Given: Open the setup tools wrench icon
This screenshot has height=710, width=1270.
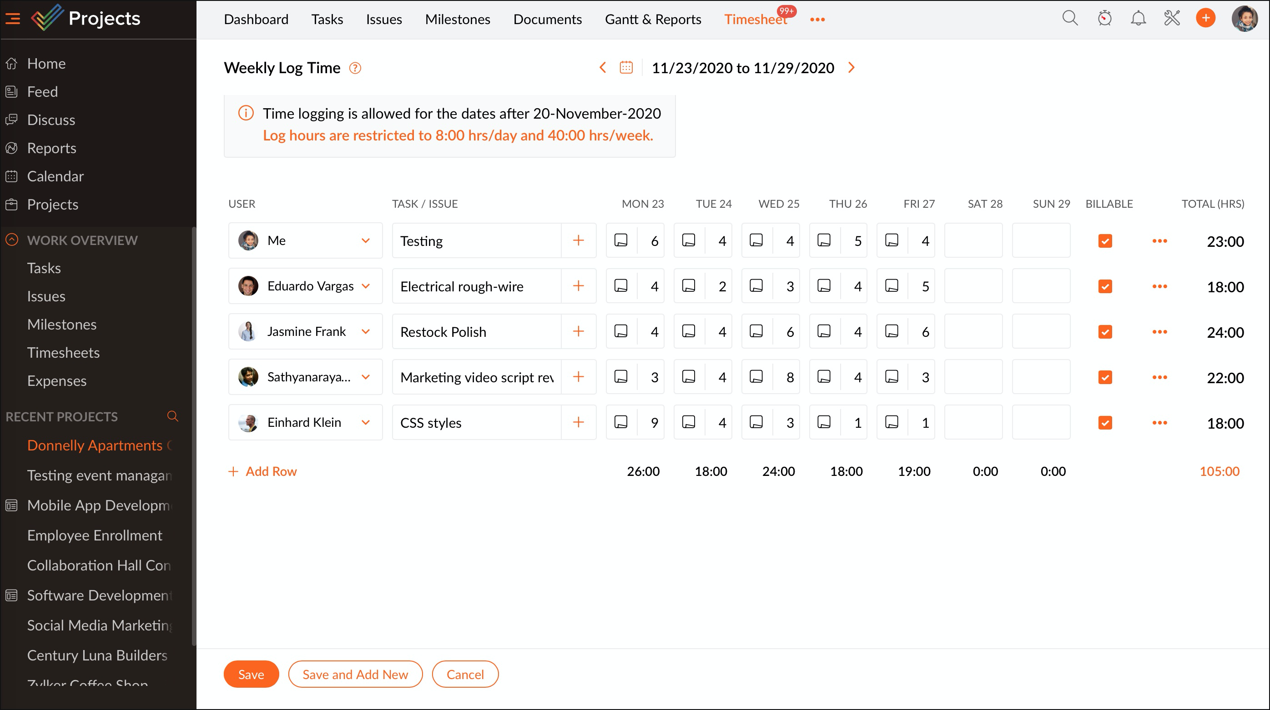Looking at the screenshot, I should point(1172,19).
